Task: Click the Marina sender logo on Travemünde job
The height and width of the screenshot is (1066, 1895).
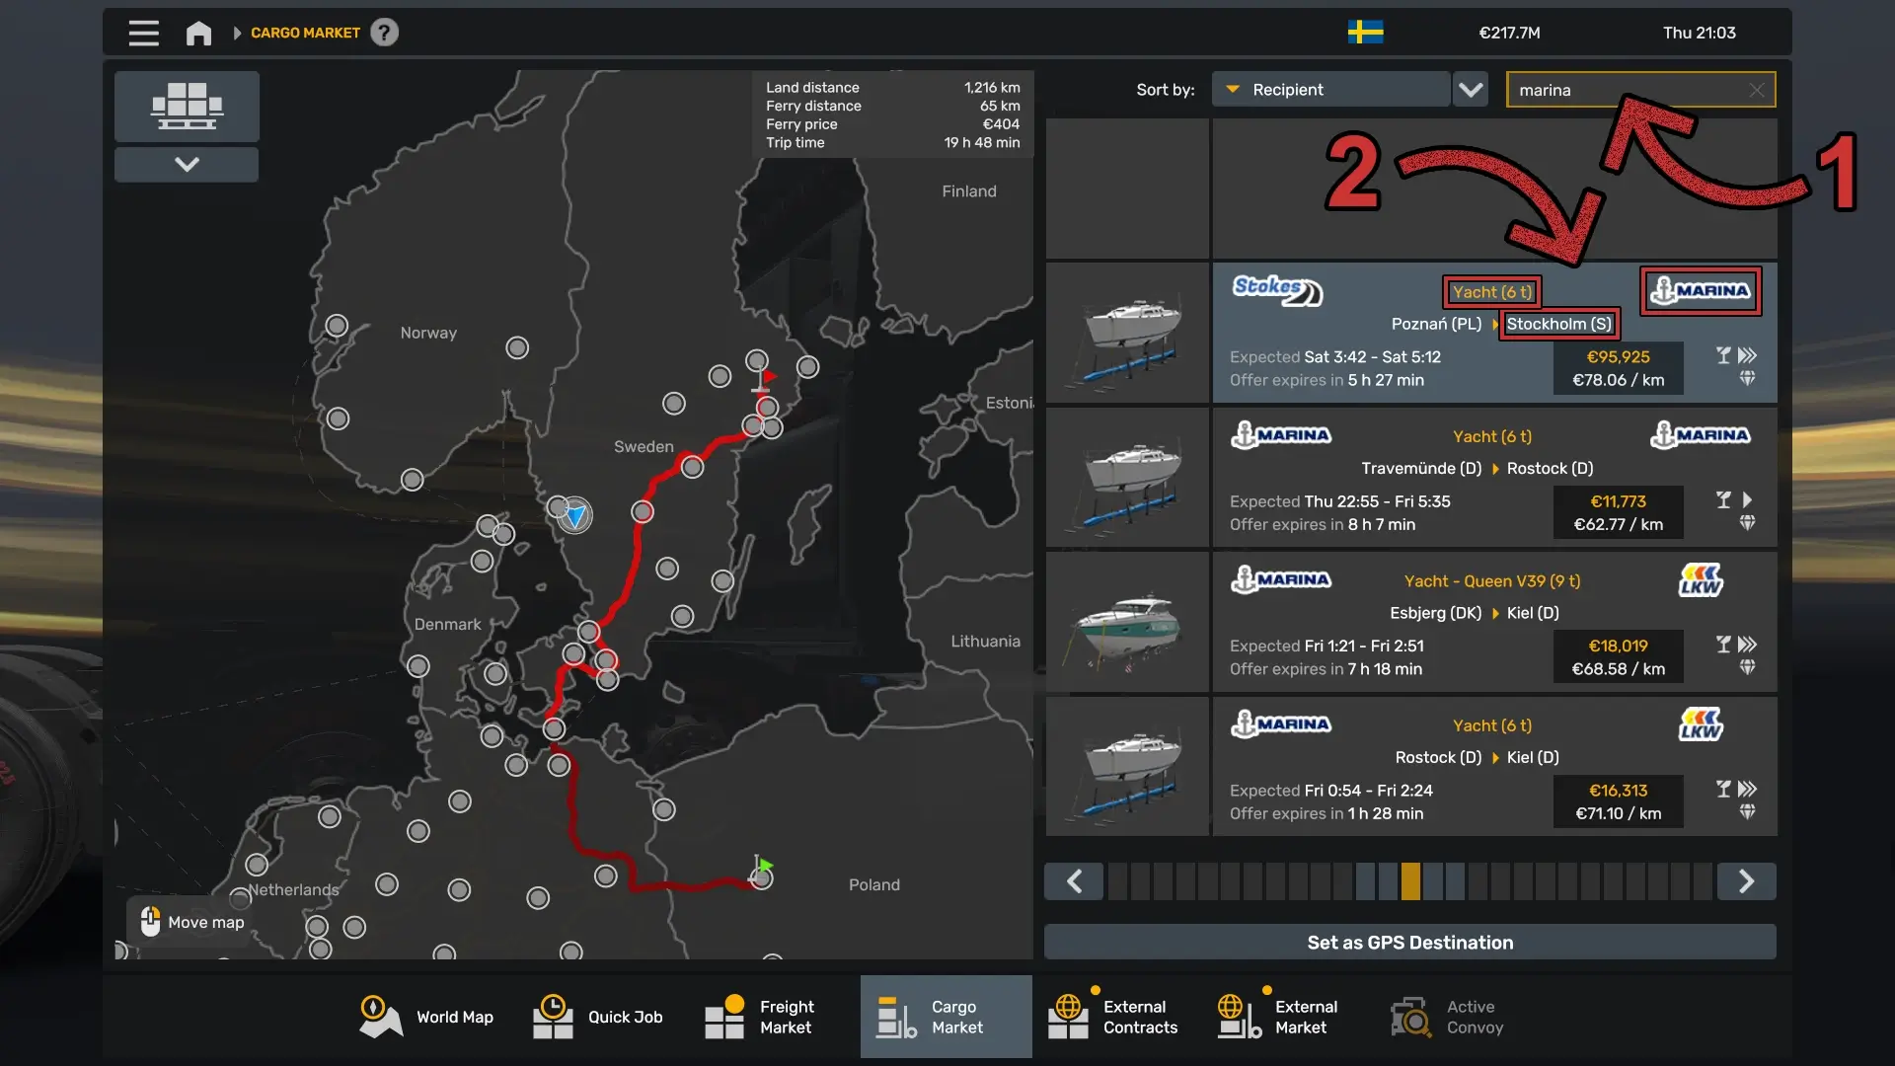Action: 1281,434
